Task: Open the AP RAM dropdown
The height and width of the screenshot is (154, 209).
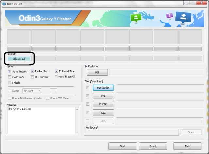Action: coord(32,91)
